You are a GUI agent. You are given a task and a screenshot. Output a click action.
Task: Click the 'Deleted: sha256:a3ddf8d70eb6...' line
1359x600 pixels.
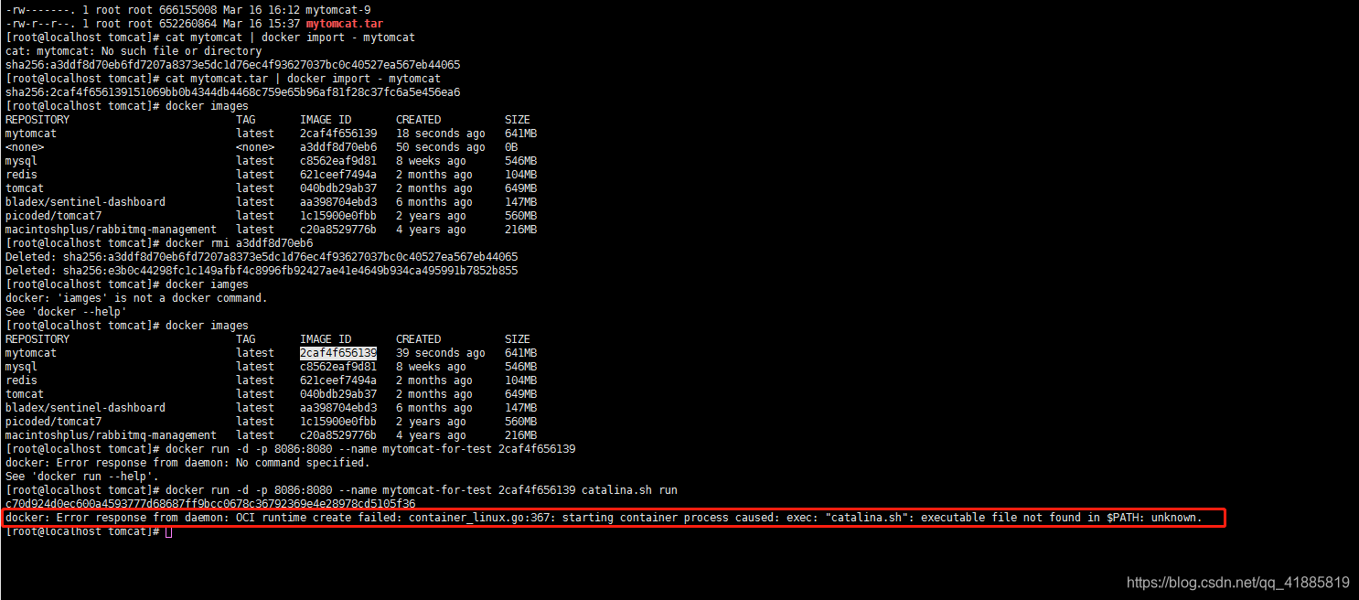pos(262,257)
